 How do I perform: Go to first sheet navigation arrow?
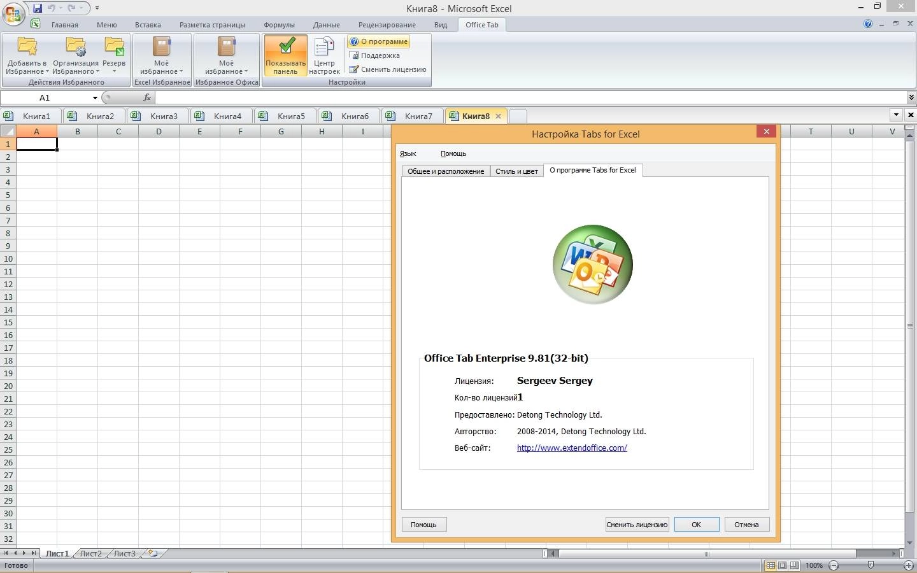(6, 553)
